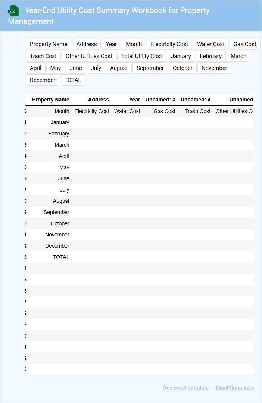Click the June row in the table
262x403 pixels.
[139, 178]
